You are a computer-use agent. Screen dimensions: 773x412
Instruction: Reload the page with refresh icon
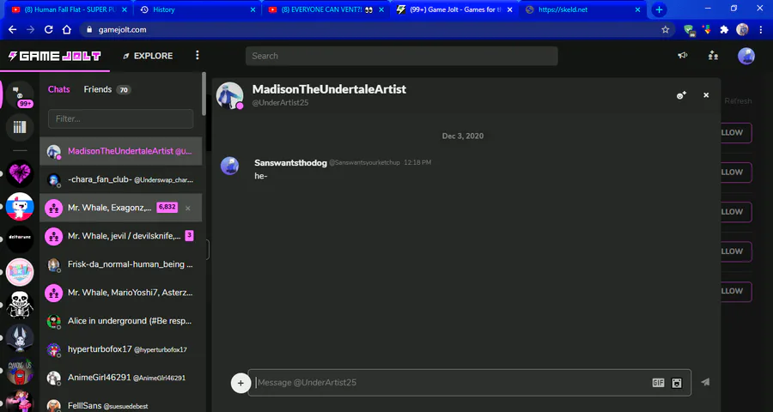tap(48, 29)
